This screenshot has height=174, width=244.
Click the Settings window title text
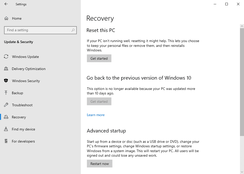[21, 4]
